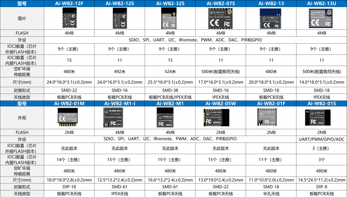347x197 pixels.
Task: Click the Ai-WB2-M1 module picture
Action: click(x=165, y=117)
